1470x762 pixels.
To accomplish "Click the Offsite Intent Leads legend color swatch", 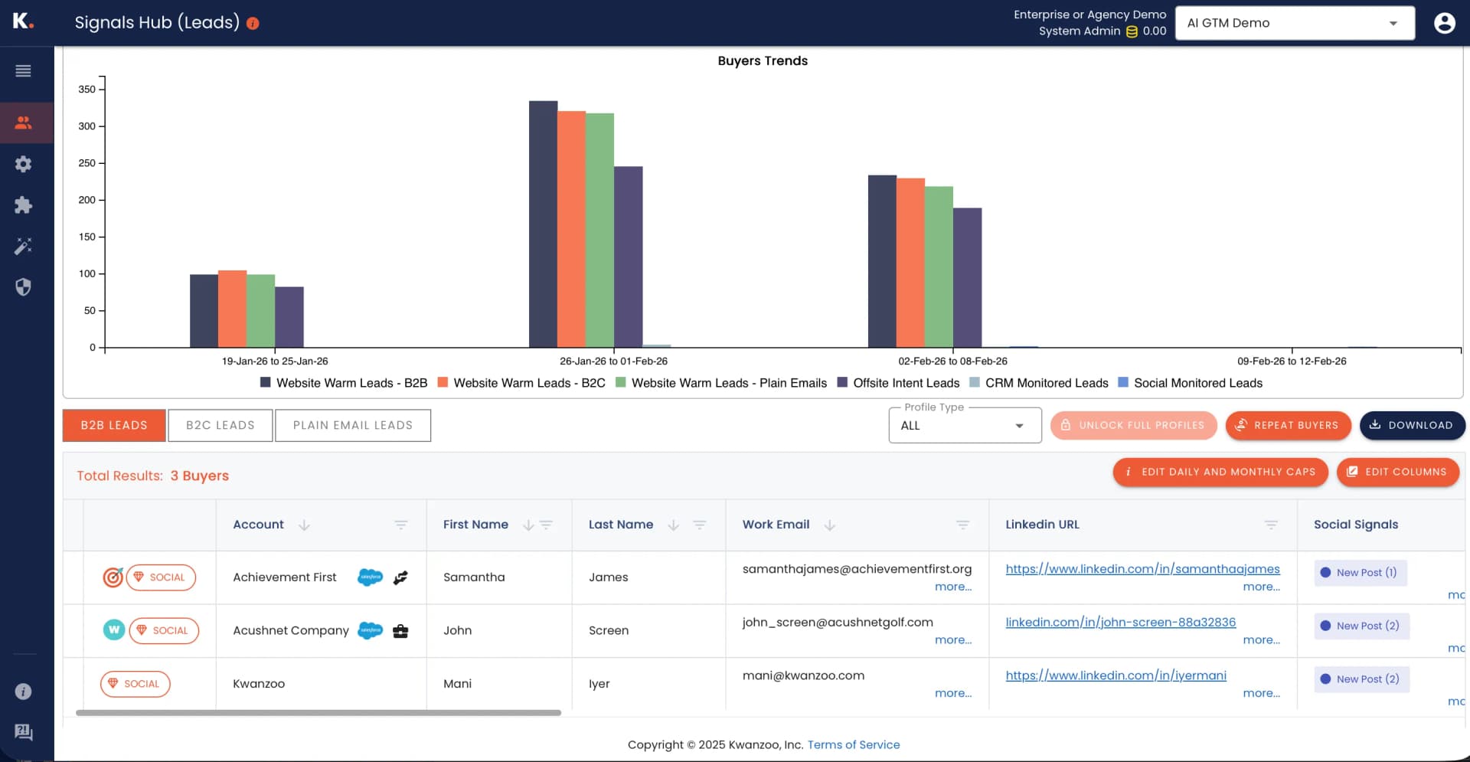I will coord(842,382).
